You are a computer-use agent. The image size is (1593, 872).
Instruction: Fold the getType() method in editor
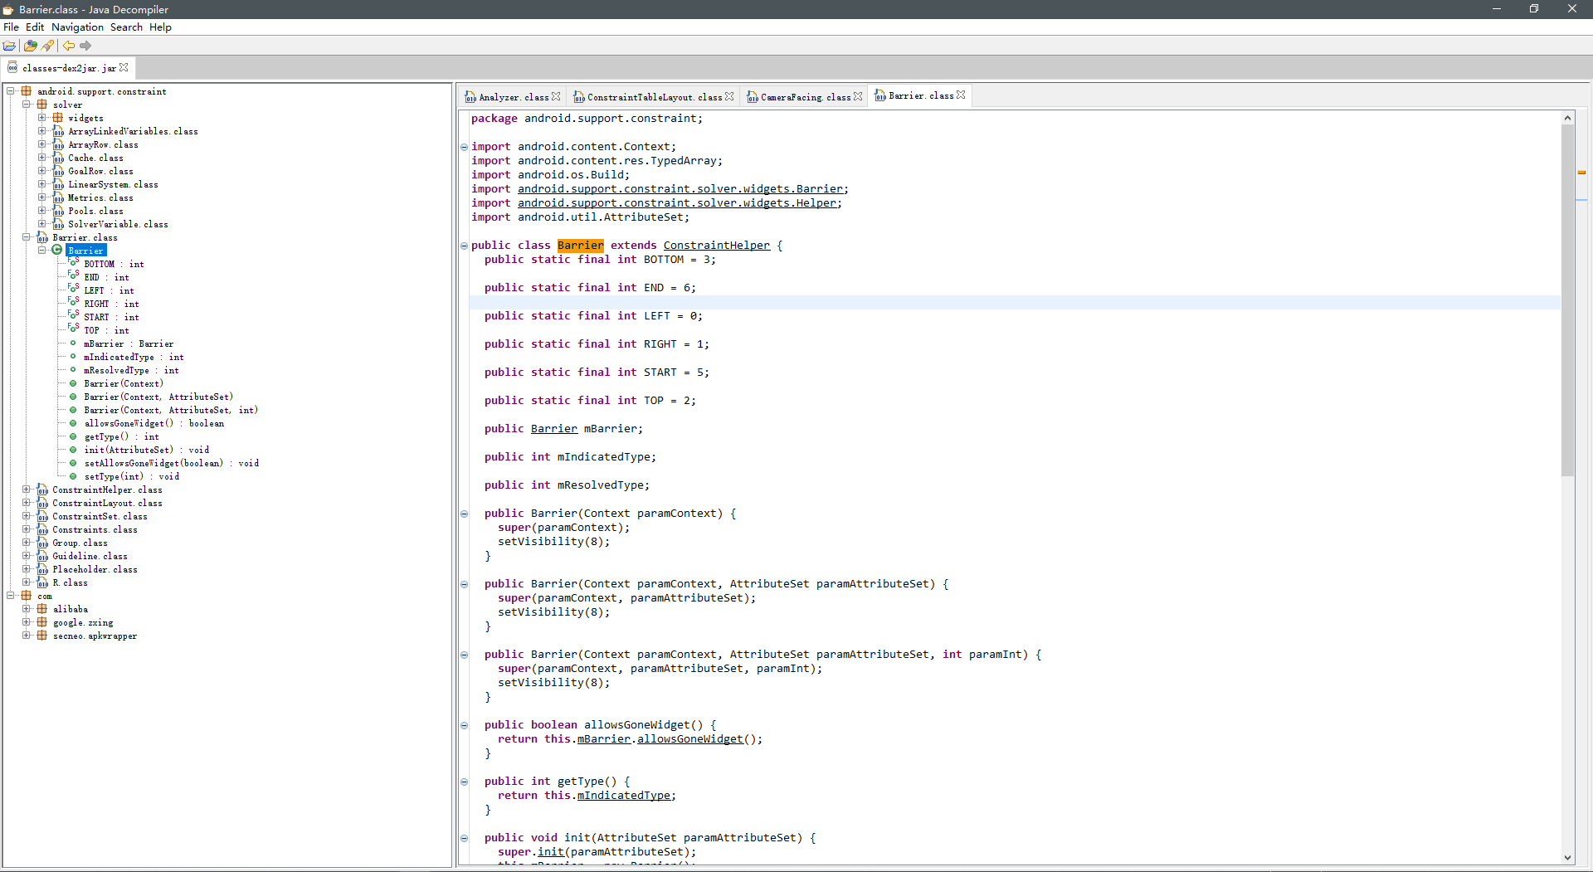tap(464, 782)
